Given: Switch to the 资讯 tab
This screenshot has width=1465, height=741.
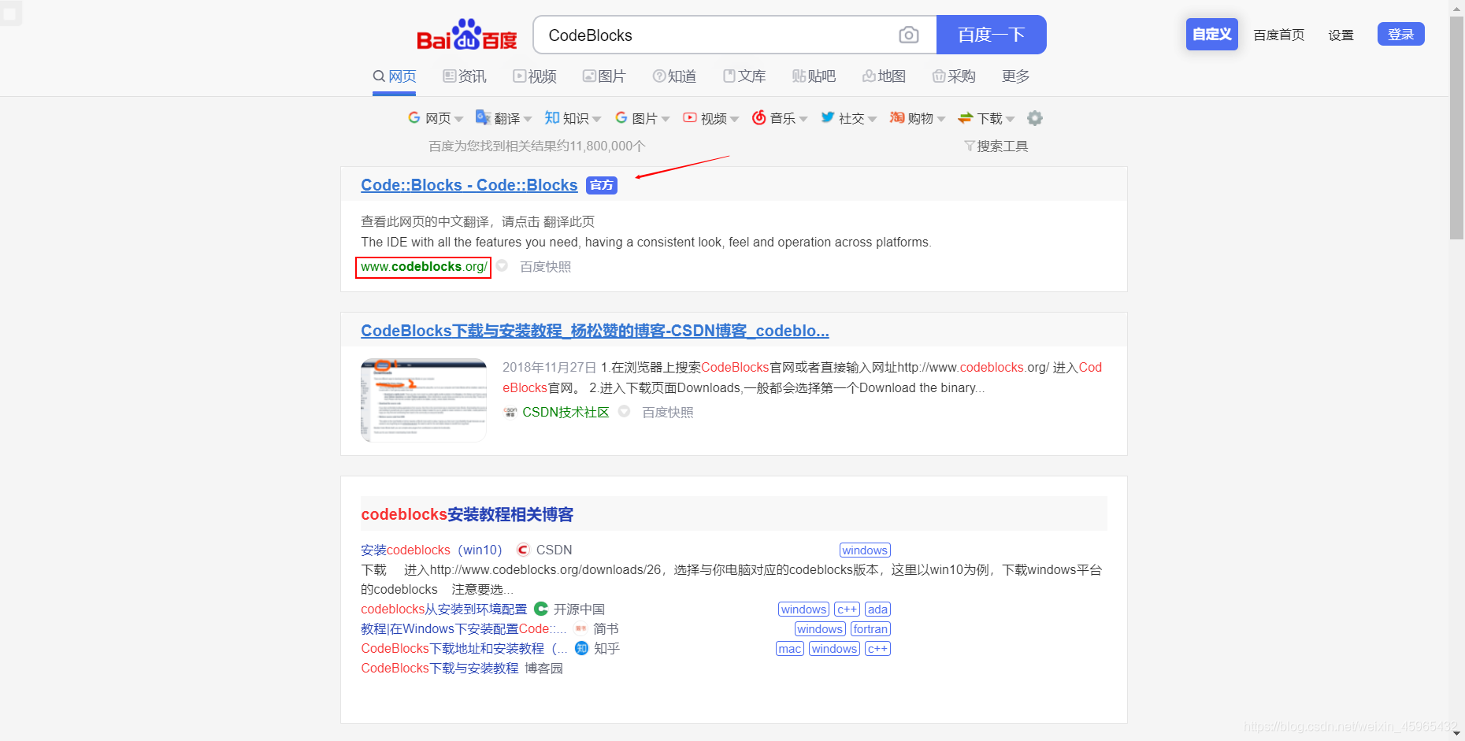Looking at the screenshot, I should pyautogui.click(x=465, y=76).
